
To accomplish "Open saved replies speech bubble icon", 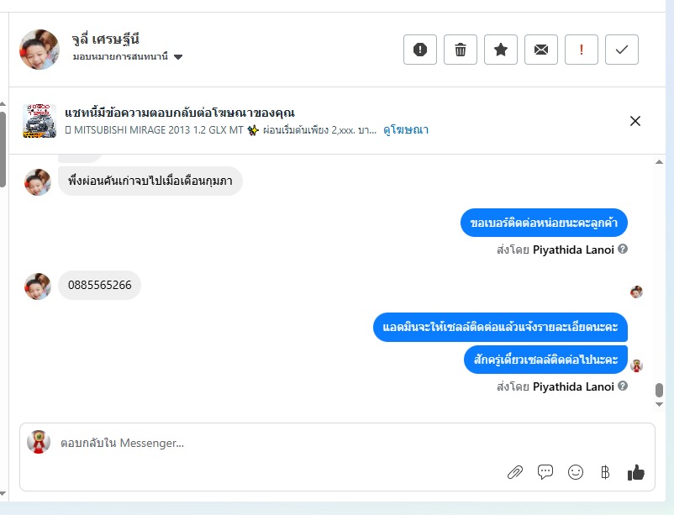I will 545,472.
